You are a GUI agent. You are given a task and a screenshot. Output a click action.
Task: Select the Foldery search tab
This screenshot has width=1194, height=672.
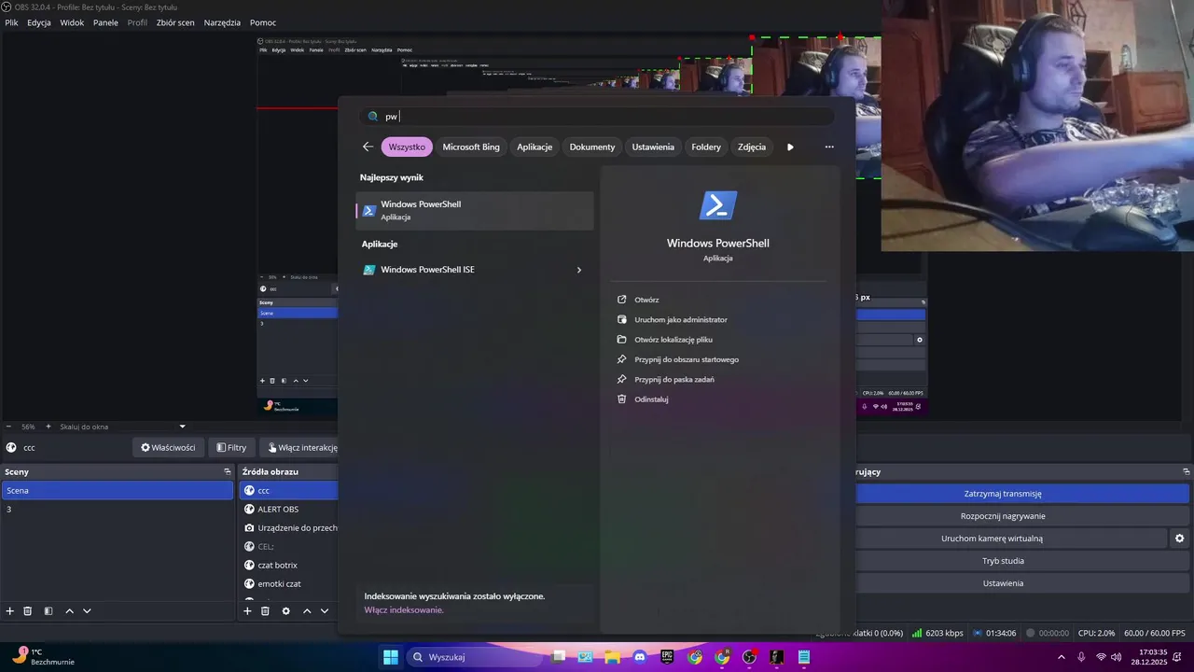pos(706,147)
